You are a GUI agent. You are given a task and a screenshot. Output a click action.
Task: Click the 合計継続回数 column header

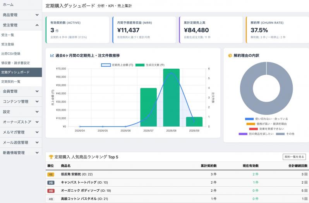click(x=298, y=166)
